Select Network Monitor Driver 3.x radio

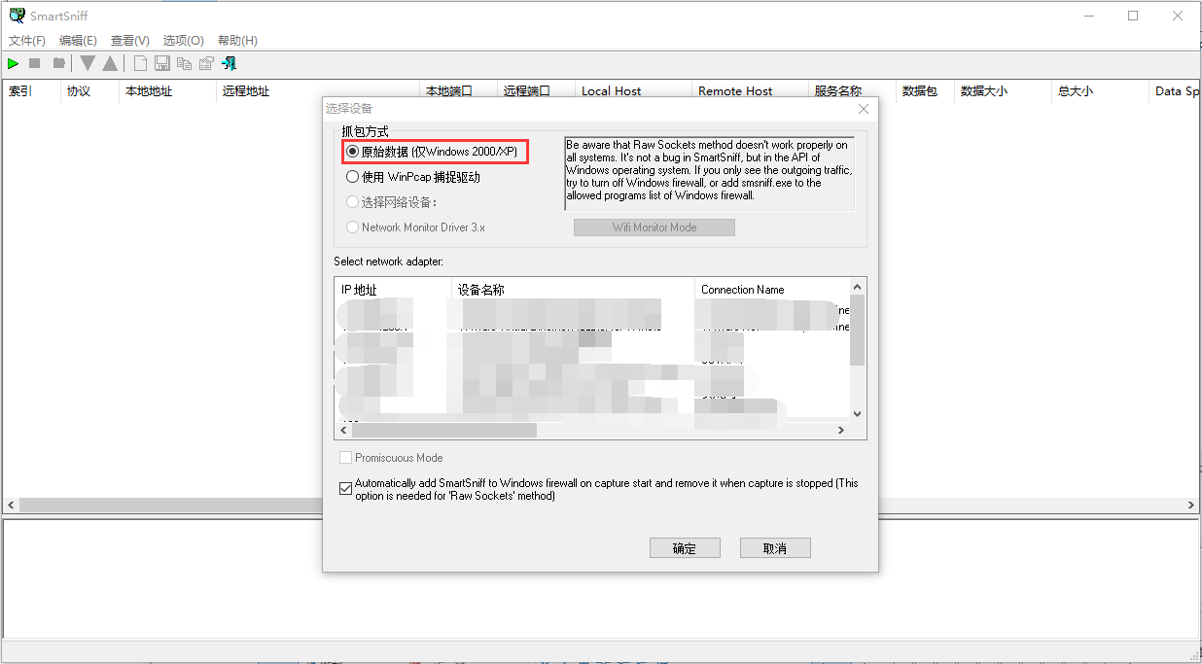coord(415,227)
